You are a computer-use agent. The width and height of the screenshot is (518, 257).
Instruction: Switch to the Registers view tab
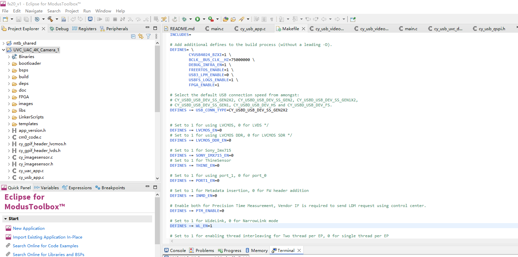(84, 29)
